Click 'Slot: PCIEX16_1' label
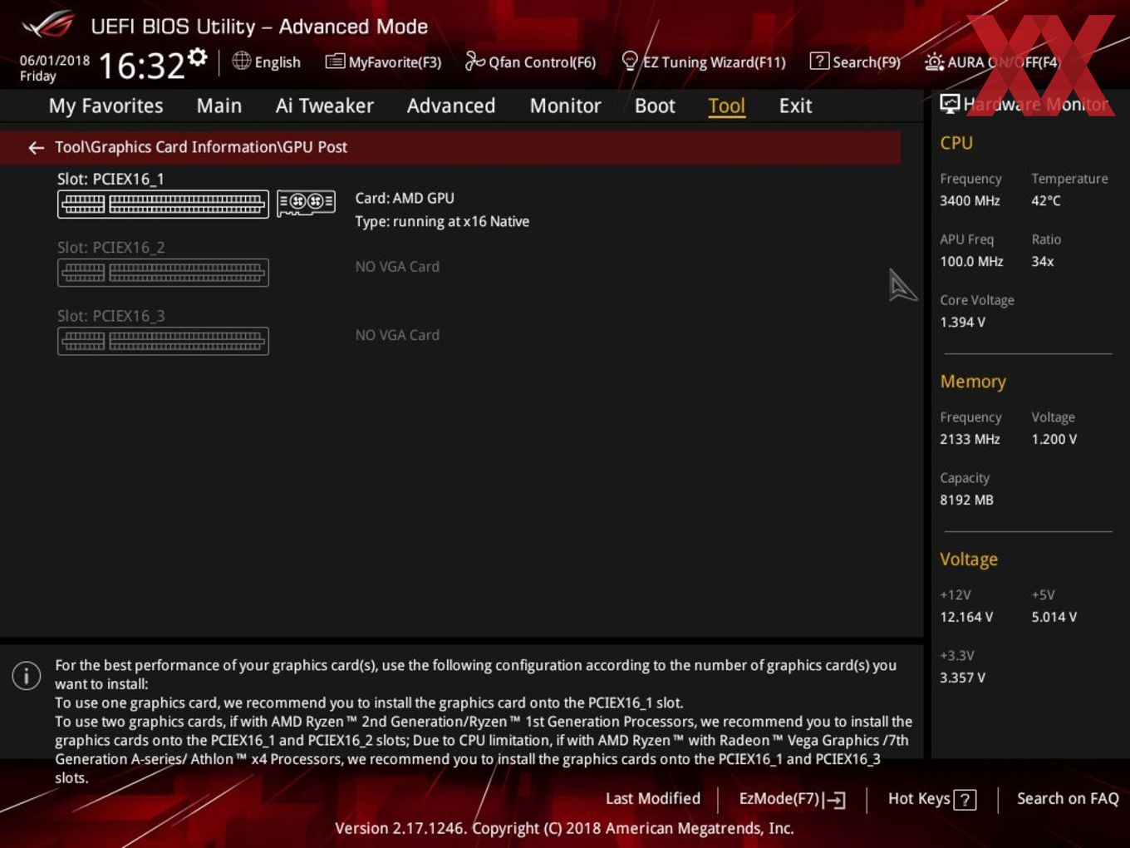This screenshot has height=848, width=1130. click(x=111, y=179)
